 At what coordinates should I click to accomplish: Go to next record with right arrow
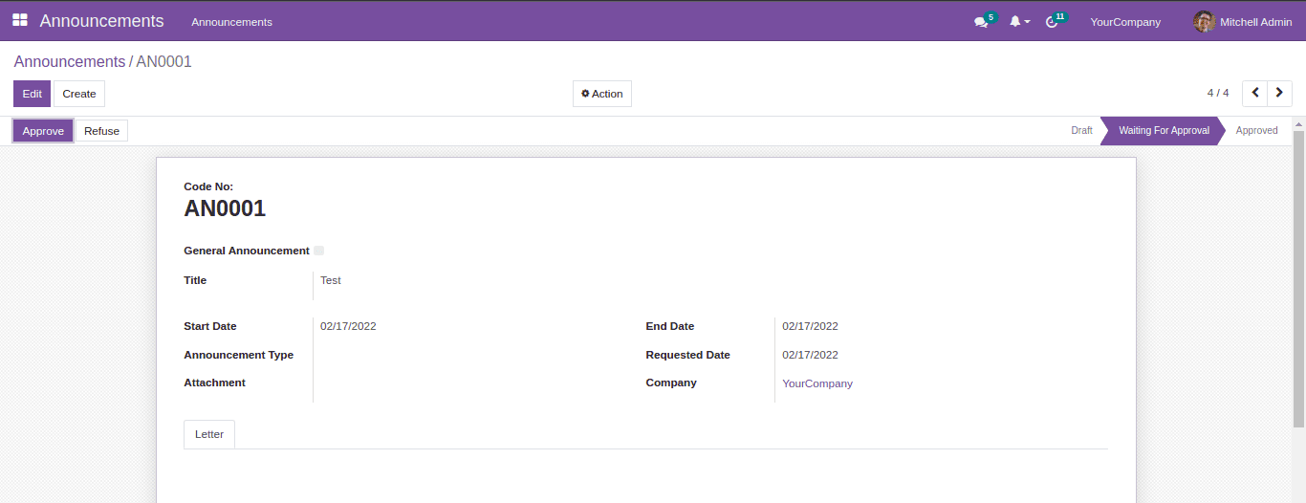(1279, 93)
